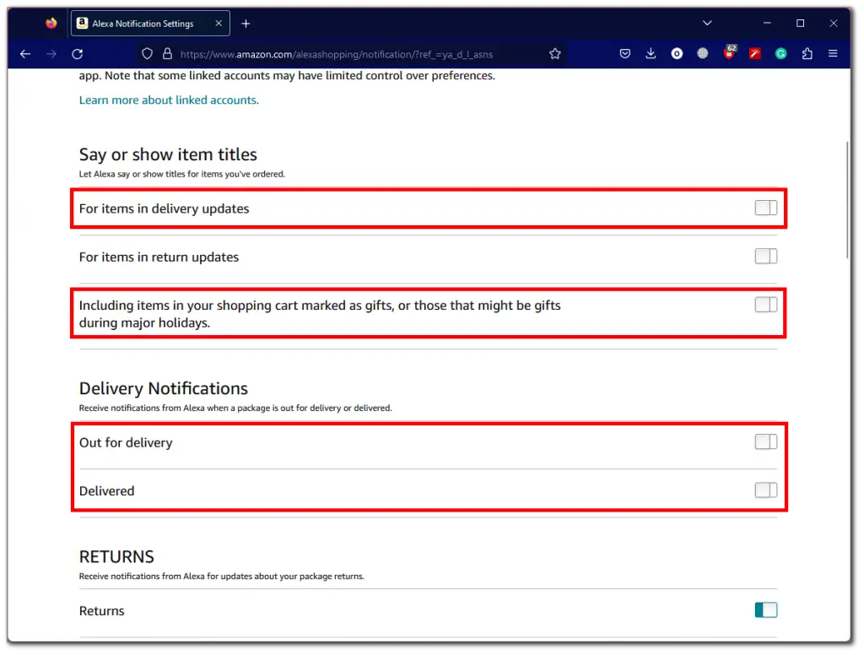The image size is (864, 655).
Task: Save the page to Pocket
Action: [625, 53]
